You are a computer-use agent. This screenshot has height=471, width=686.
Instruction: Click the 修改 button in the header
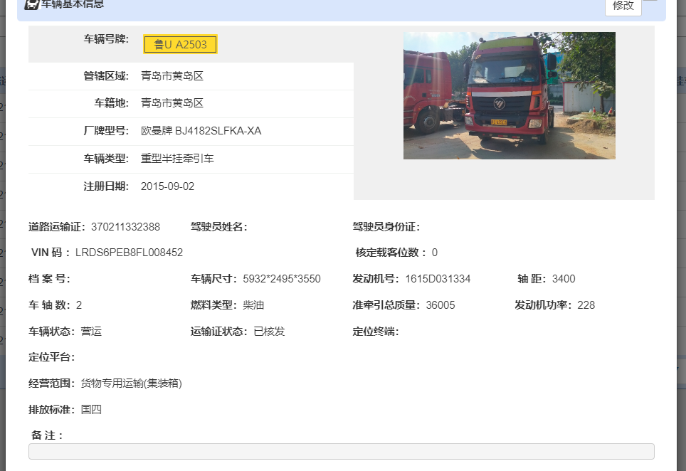pos(623,5)
